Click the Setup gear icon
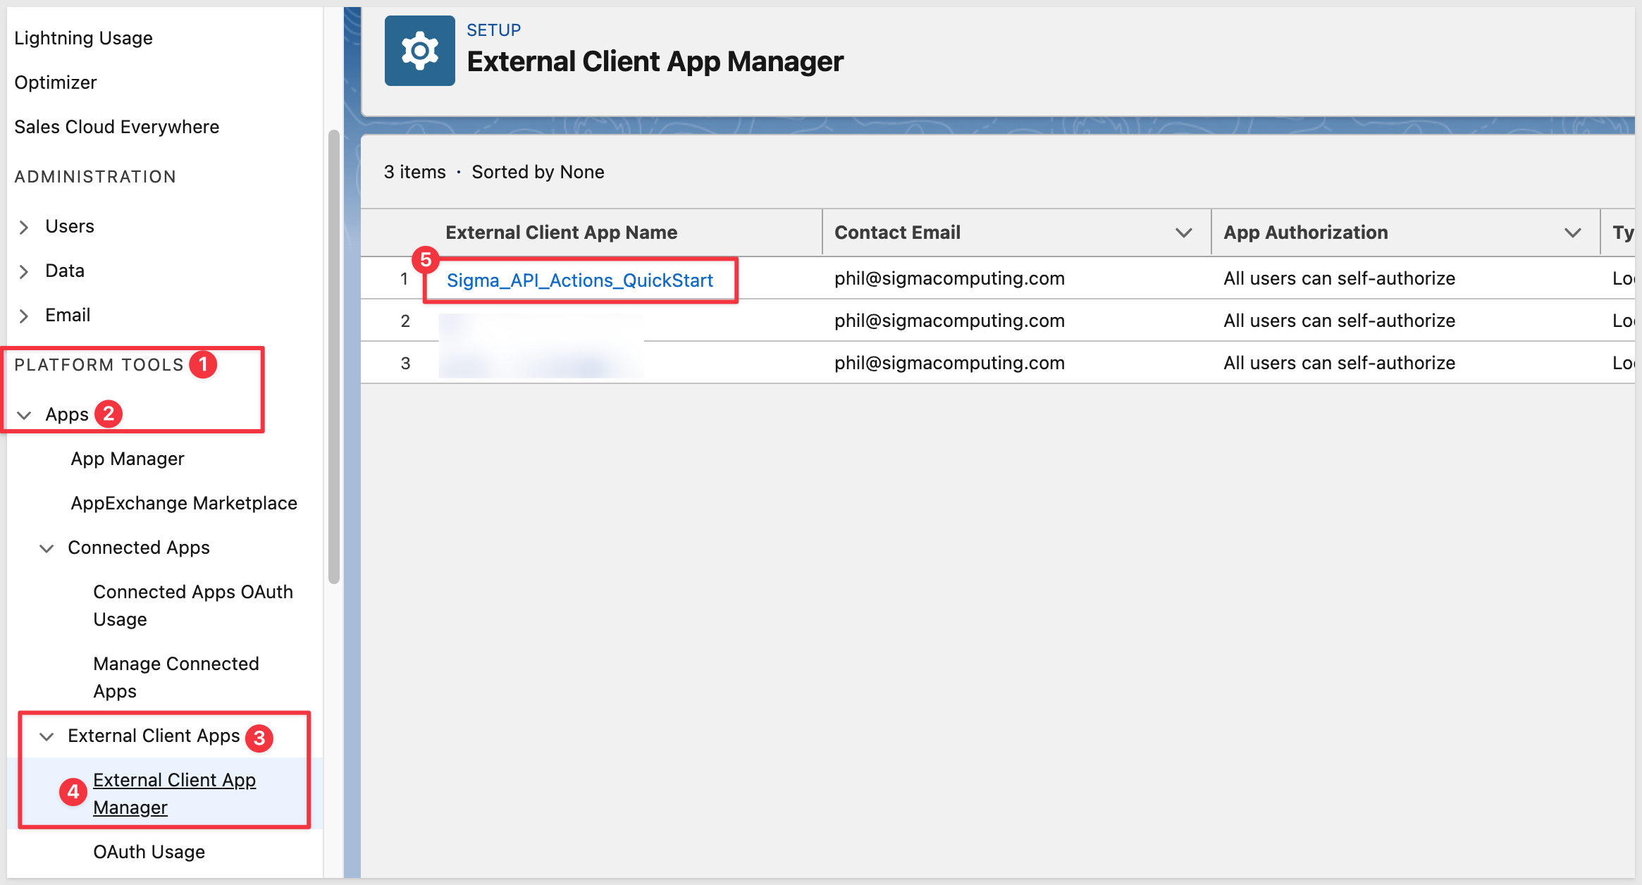 click(419, 51)
